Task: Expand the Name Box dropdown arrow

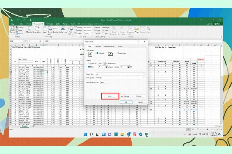Action: pos(22,41)
